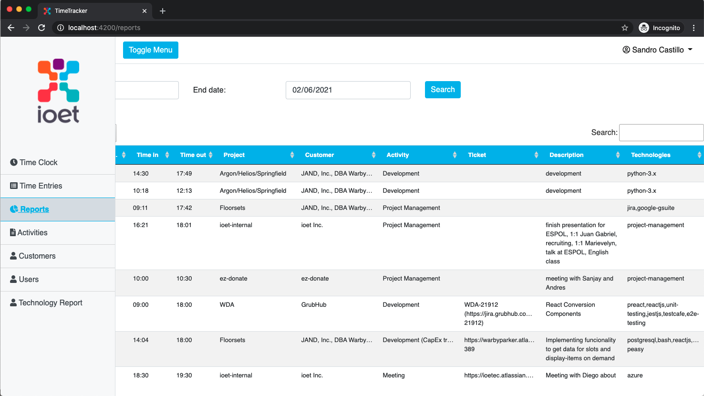Click the warbyparker ticket link cell ending 389

point(499,344)
